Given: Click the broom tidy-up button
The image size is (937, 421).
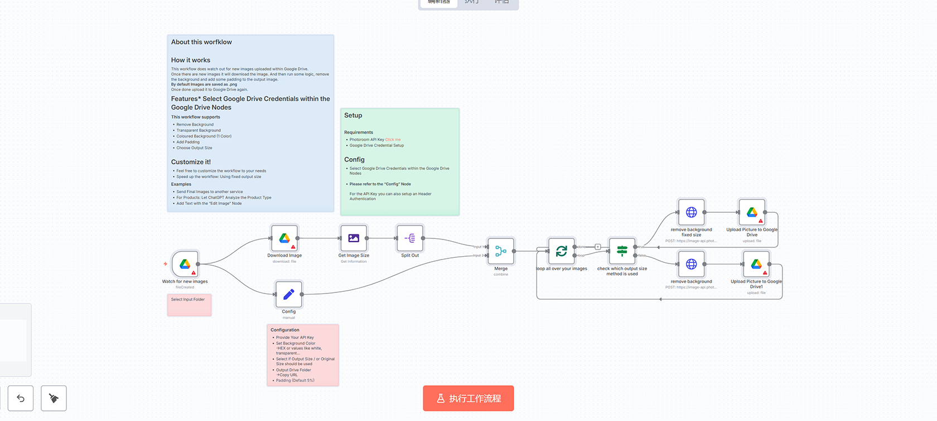Looking at the screenshot, I should [54, 398].
